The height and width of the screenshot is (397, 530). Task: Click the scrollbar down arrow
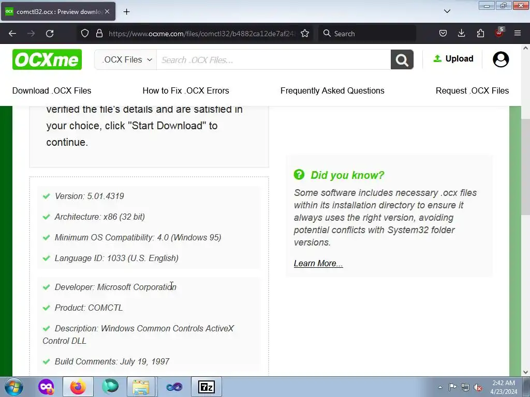(525, 372)
